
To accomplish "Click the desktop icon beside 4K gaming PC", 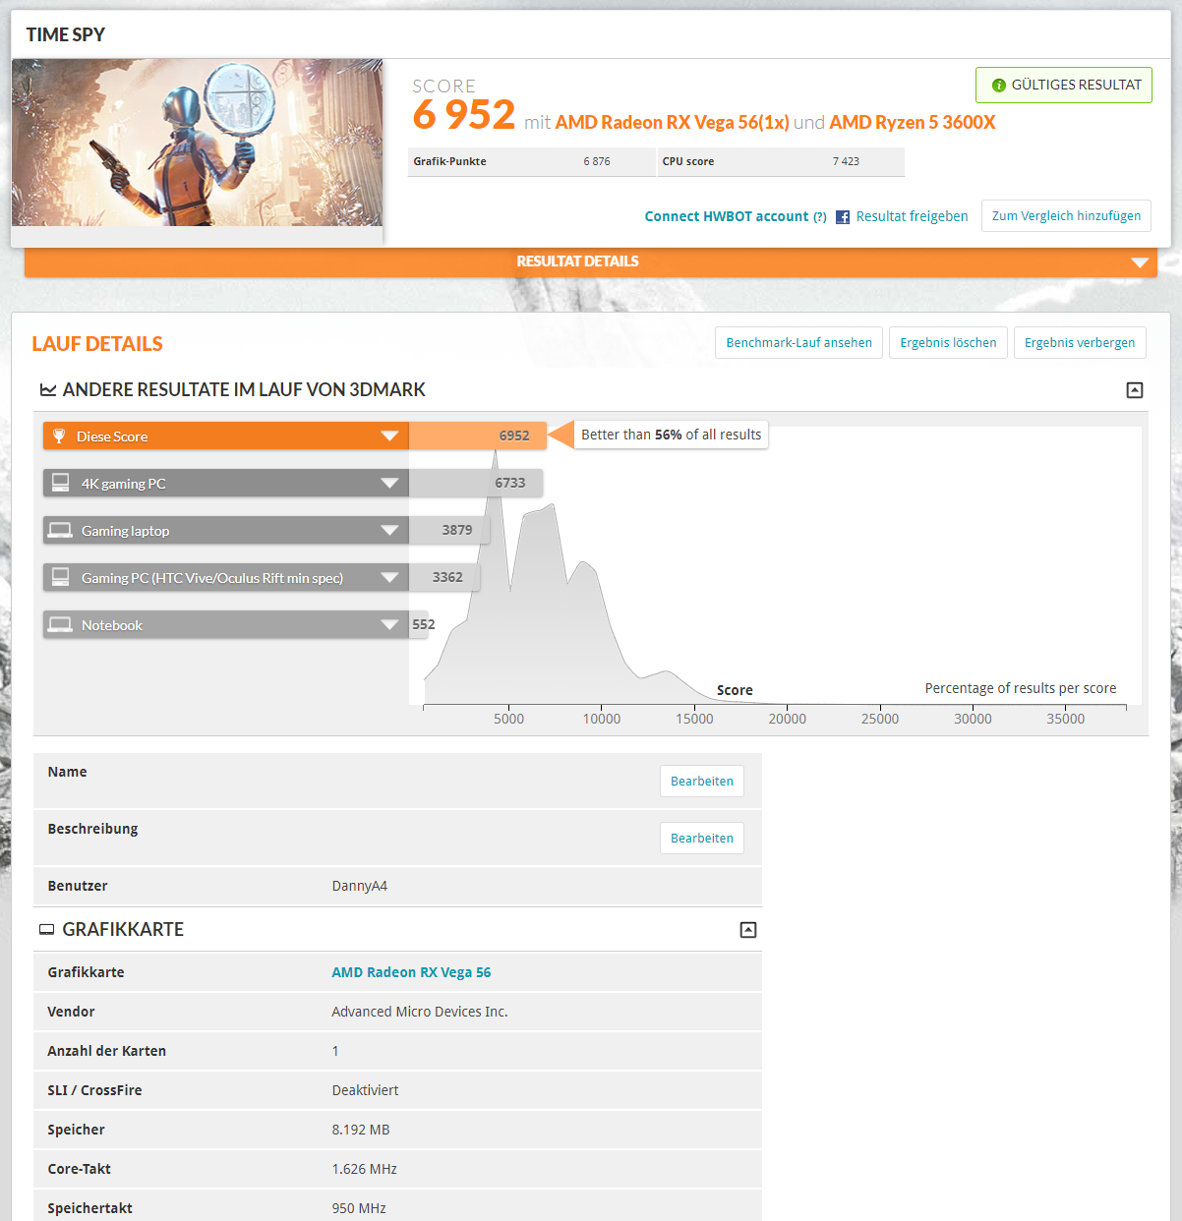I will 60,483.
